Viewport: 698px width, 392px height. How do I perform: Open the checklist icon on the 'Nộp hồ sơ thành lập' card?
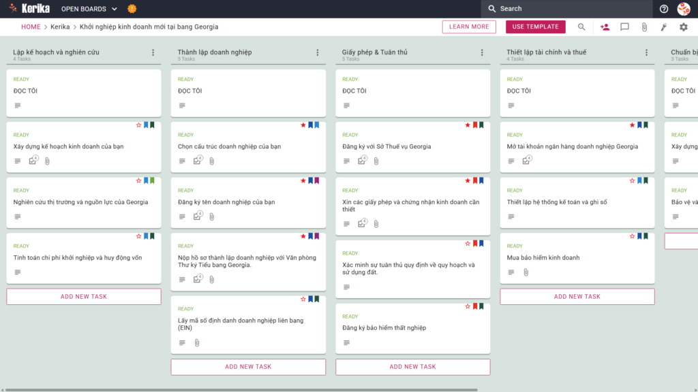pyautogui.click(x=198, y=278)
